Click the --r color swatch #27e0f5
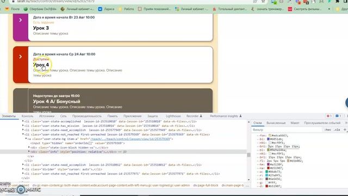Image resolution: width=348 pixels, height=196 pixels. 266,175
